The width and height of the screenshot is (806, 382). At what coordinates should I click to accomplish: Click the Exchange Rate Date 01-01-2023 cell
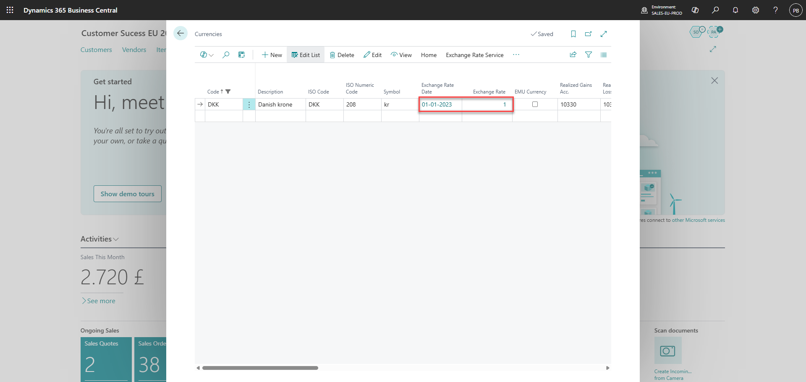[x=440, y=104]
